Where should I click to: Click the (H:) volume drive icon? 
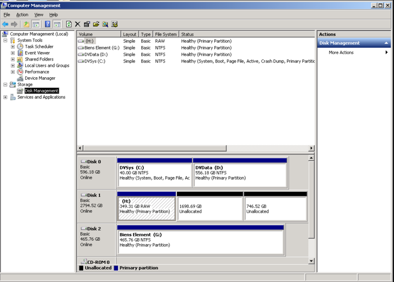click(81, 41)
